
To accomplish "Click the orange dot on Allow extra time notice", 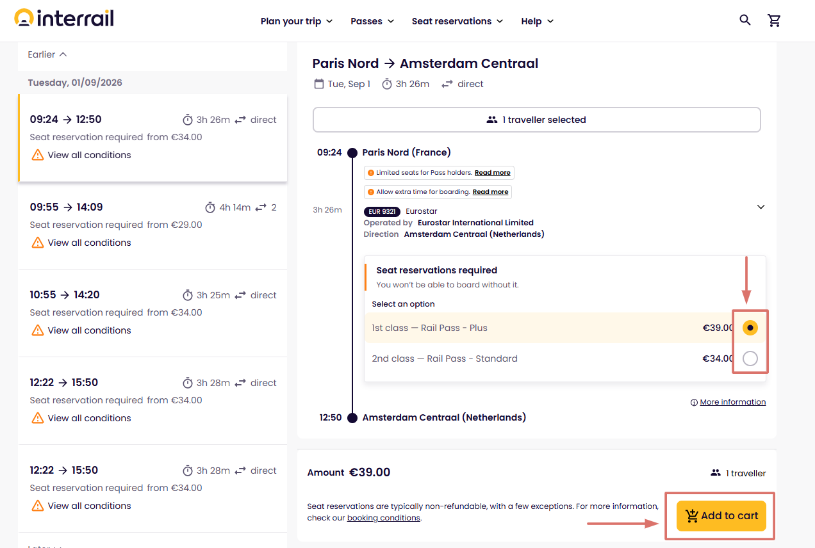I will 371,192.
